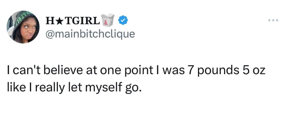Click the blue verified checkmark badge

(x=123, y=20)
